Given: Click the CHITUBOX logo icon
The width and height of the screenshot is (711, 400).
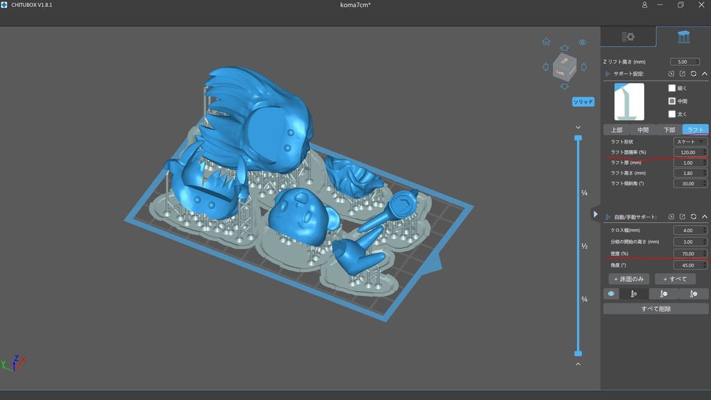Looking at the screenshot, I should click(x=4, y=5).
